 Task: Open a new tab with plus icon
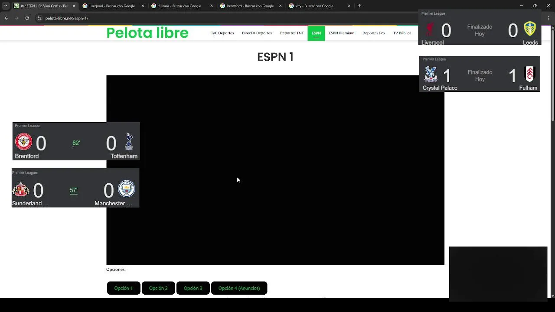(x=359, y=6)
